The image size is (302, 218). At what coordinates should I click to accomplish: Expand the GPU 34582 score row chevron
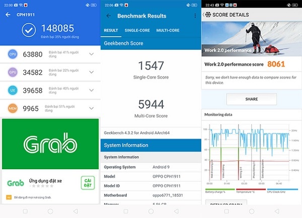click(91, 72)
